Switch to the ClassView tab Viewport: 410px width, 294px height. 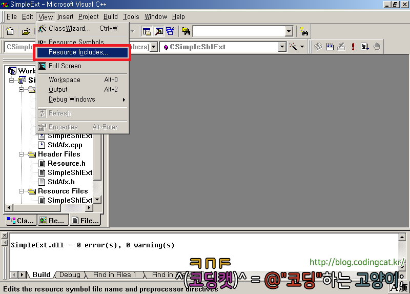(x=21, y=221)
